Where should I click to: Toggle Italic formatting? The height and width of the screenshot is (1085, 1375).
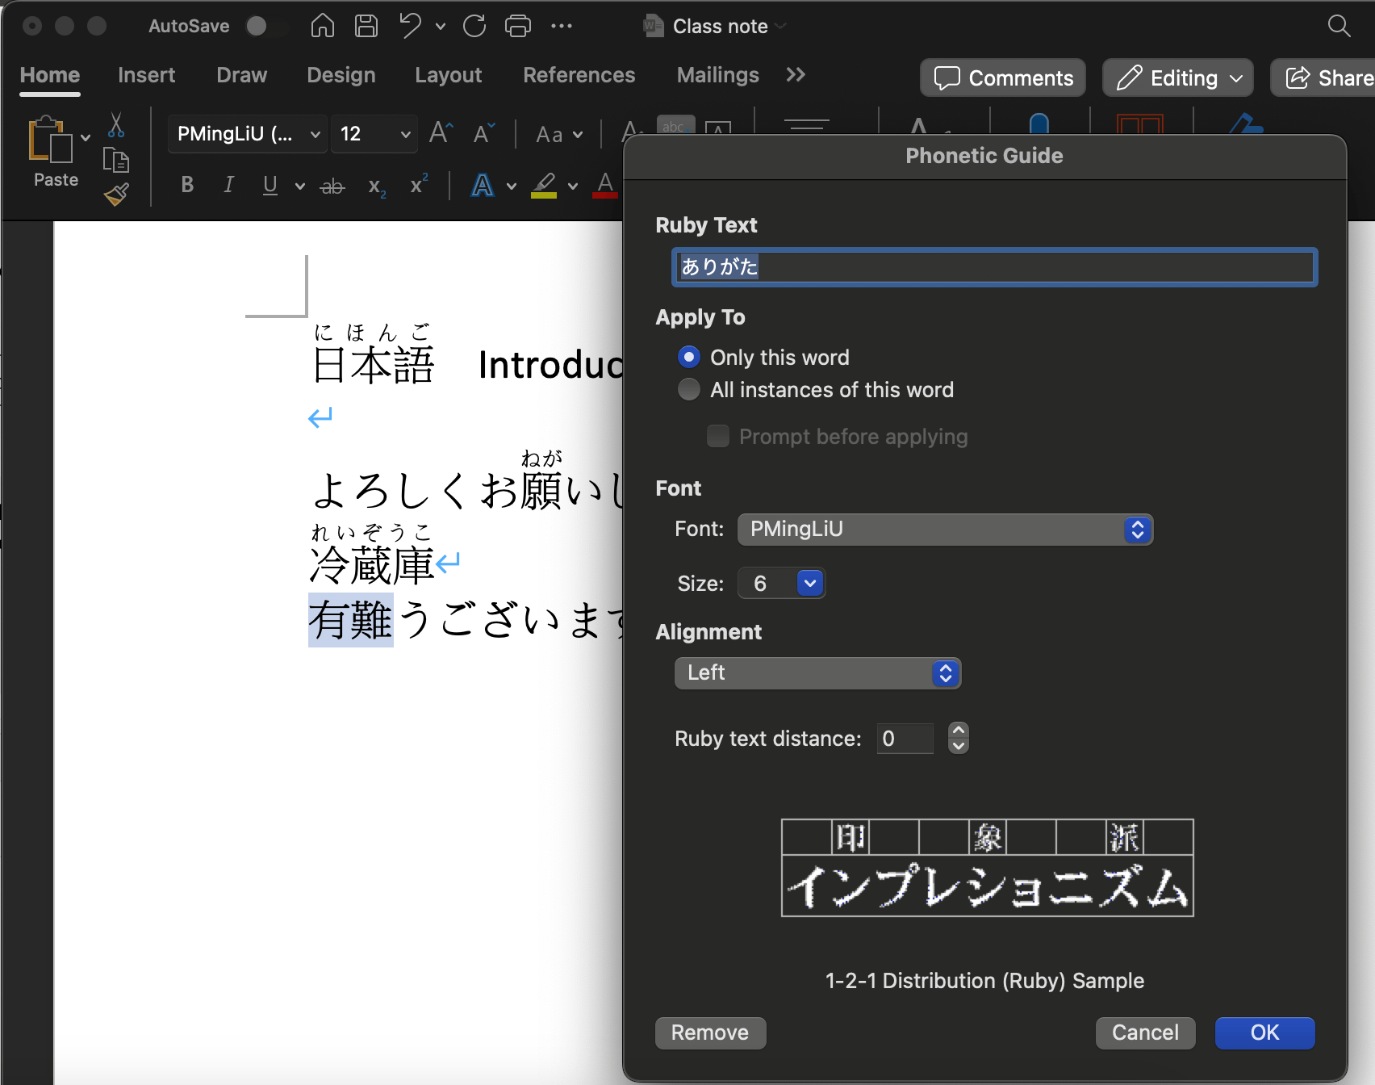point(228,185)
